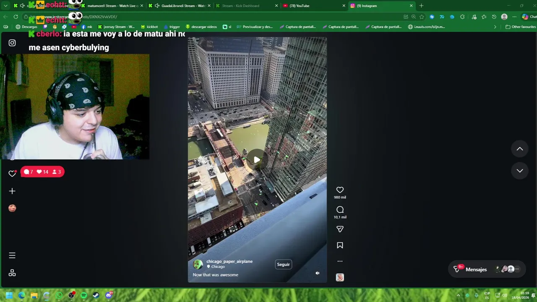Switch to the matumorell Stream tab

[x=112, y=6]
